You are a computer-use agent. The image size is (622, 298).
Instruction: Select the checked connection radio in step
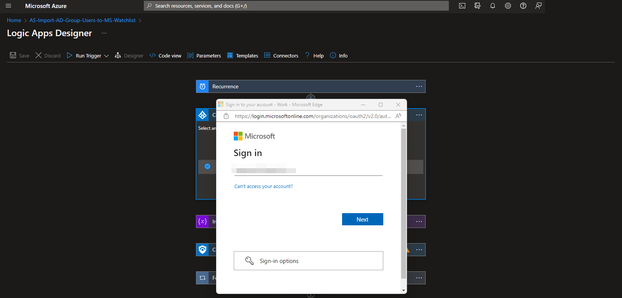(207, 166)
